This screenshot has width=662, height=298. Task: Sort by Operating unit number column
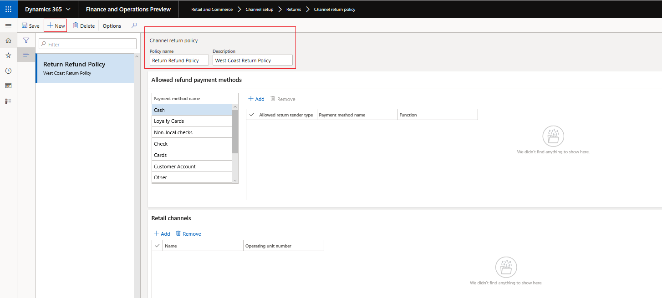click(x=284, y=246)
